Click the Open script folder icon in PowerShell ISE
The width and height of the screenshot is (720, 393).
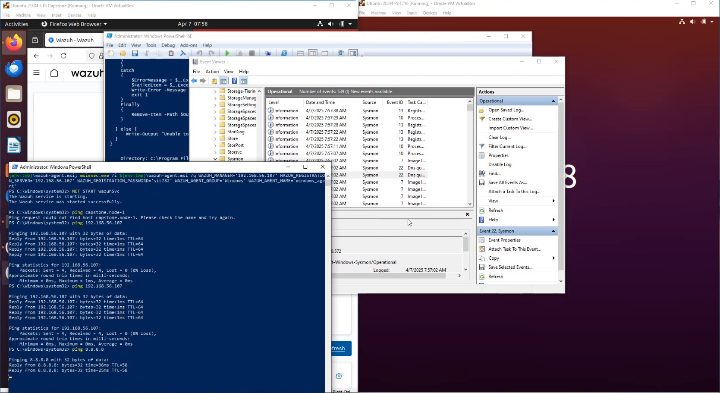click(123, 53)
